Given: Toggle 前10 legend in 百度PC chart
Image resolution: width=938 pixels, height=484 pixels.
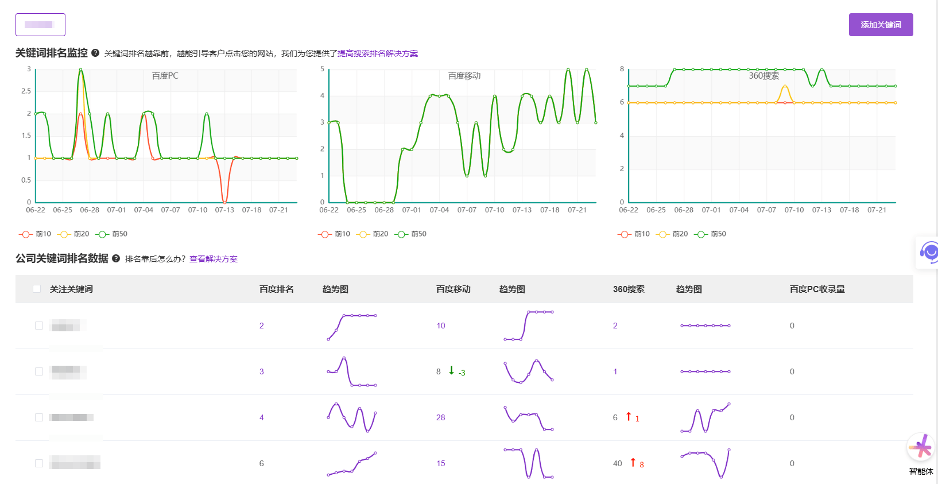Looking at the screenshot, I should pos(35,234).
